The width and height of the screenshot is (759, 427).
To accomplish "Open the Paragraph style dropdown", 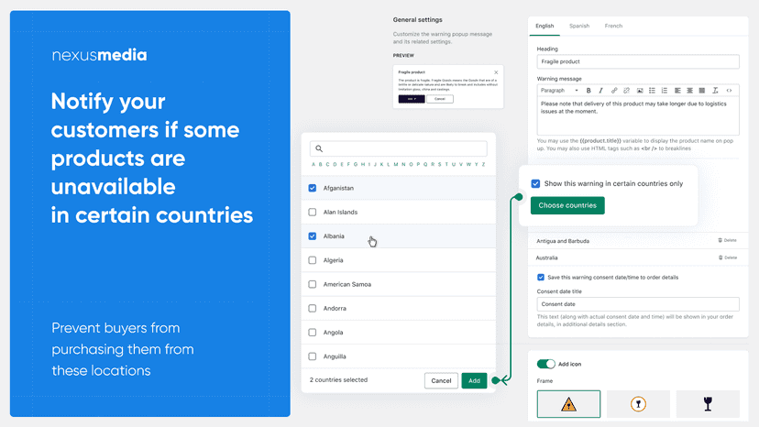I will (x=559, y=91).
